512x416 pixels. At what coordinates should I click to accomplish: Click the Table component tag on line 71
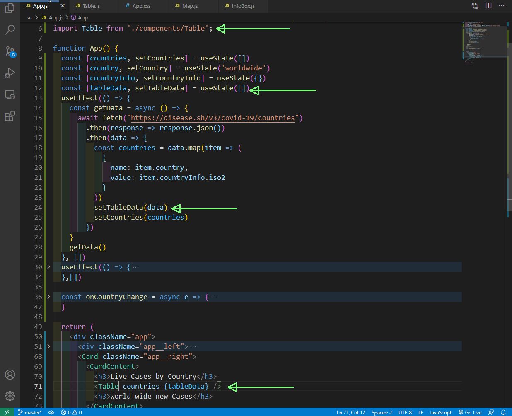pyautogui.click(x=109, y=386)
